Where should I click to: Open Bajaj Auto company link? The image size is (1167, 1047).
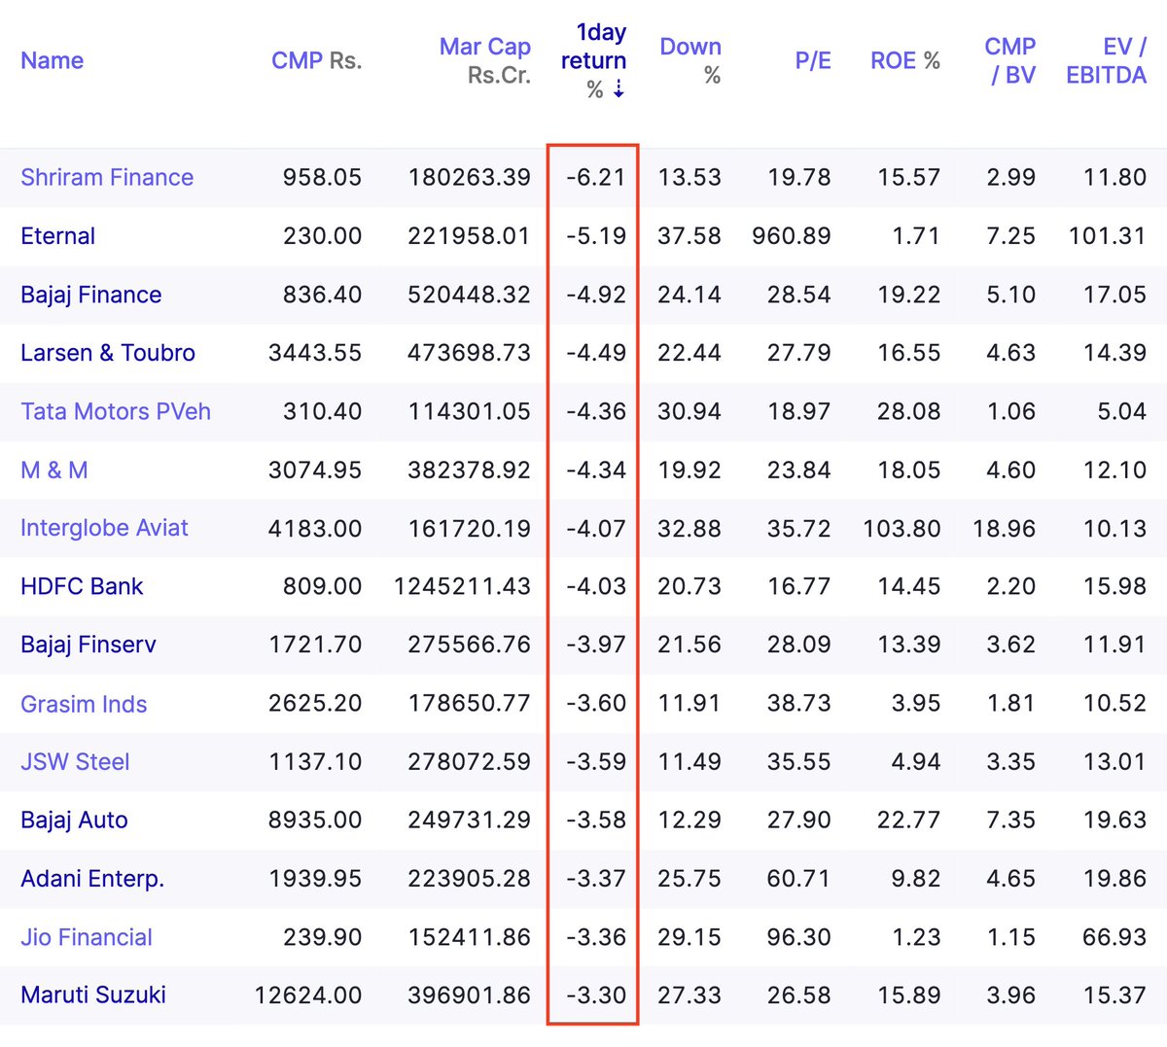74,820
